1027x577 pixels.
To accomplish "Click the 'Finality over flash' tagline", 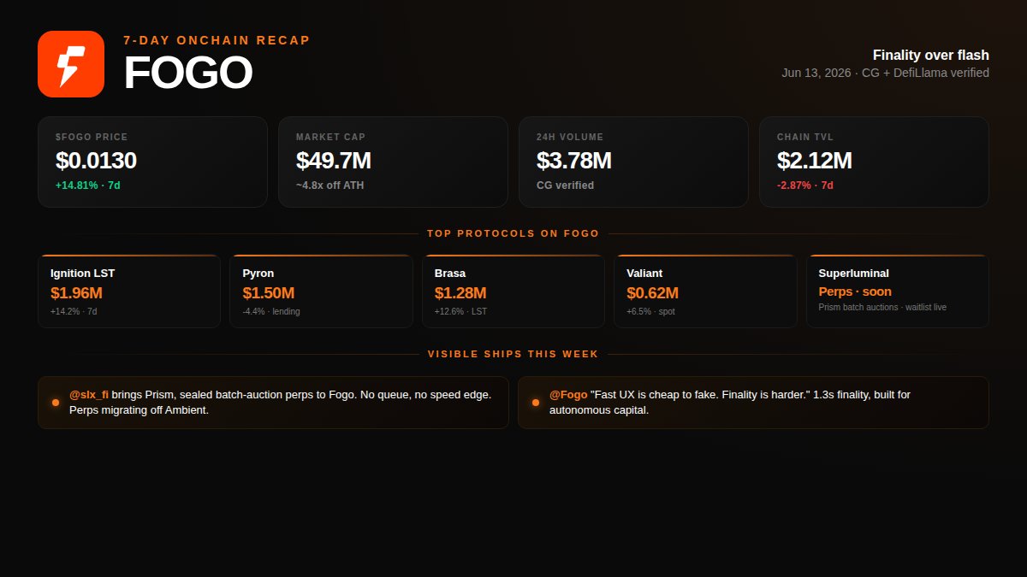I will click(931, 55).
